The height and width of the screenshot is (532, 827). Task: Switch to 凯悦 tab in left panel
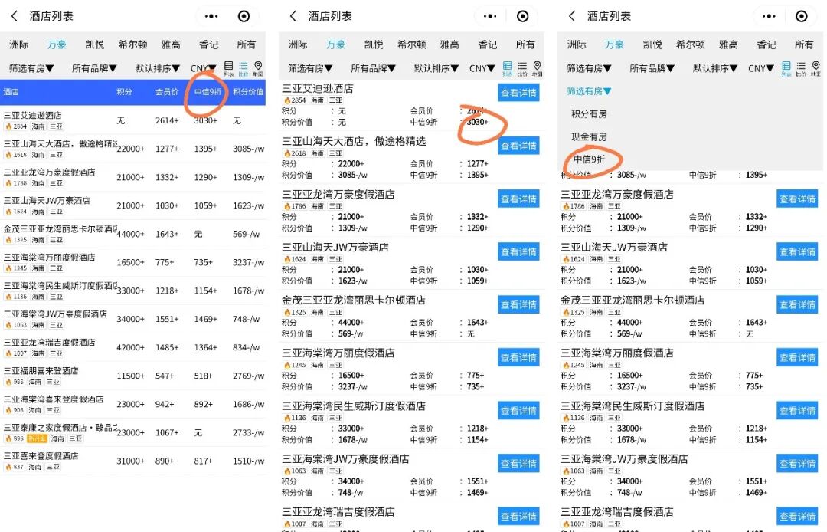click(95, 44)
